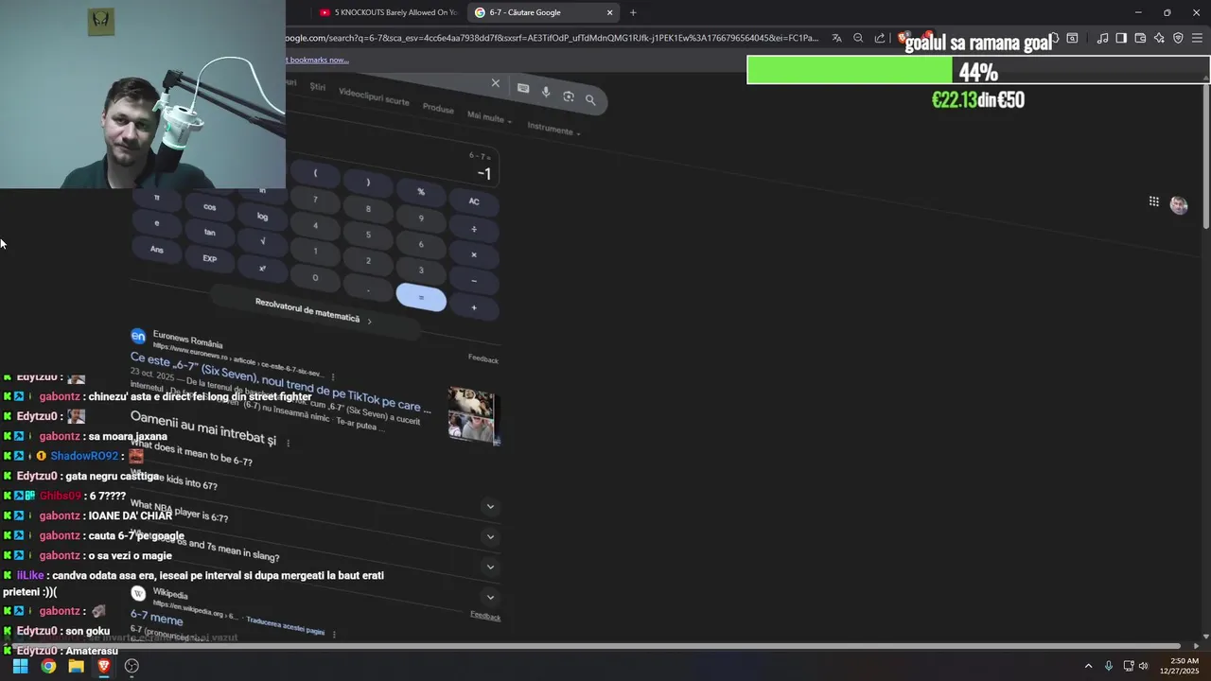1211x681 pixels.
Task: Open the Produse search filter
Action: (x=438, y=108)
